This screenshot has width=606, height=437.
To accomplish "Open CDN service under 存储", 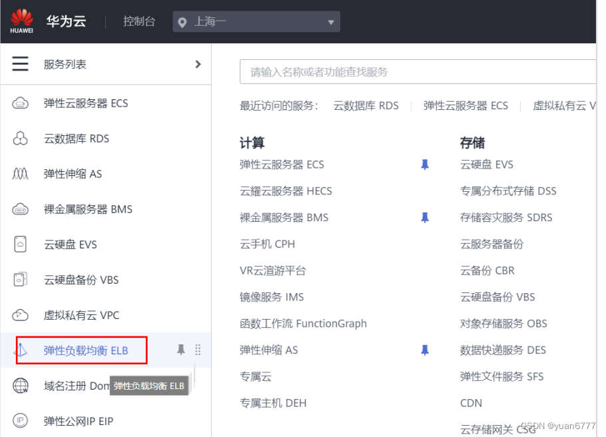I will pyautogui.click(x=471, y=403).
